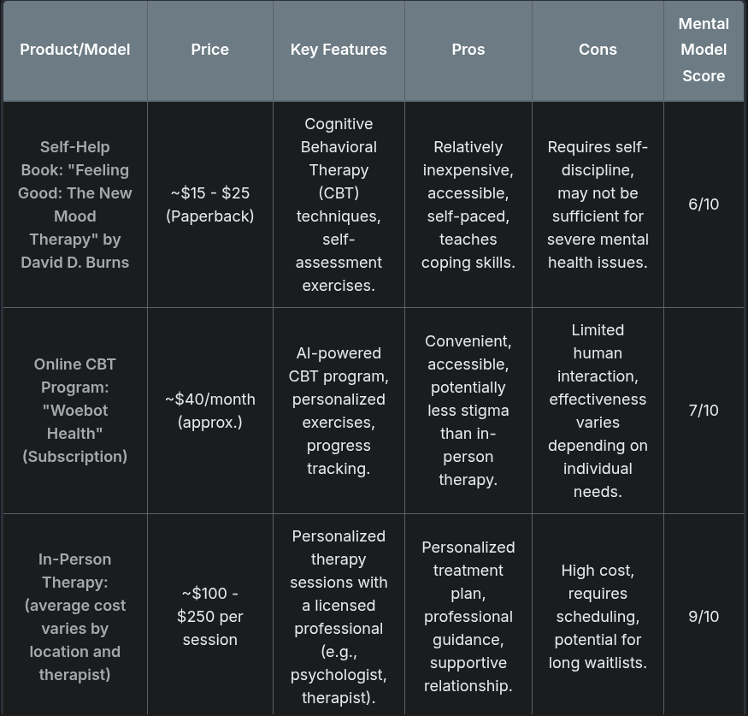Select the "Requires self-discipline" cons cell
Screen dimensions: 748x716
(598, 204)
